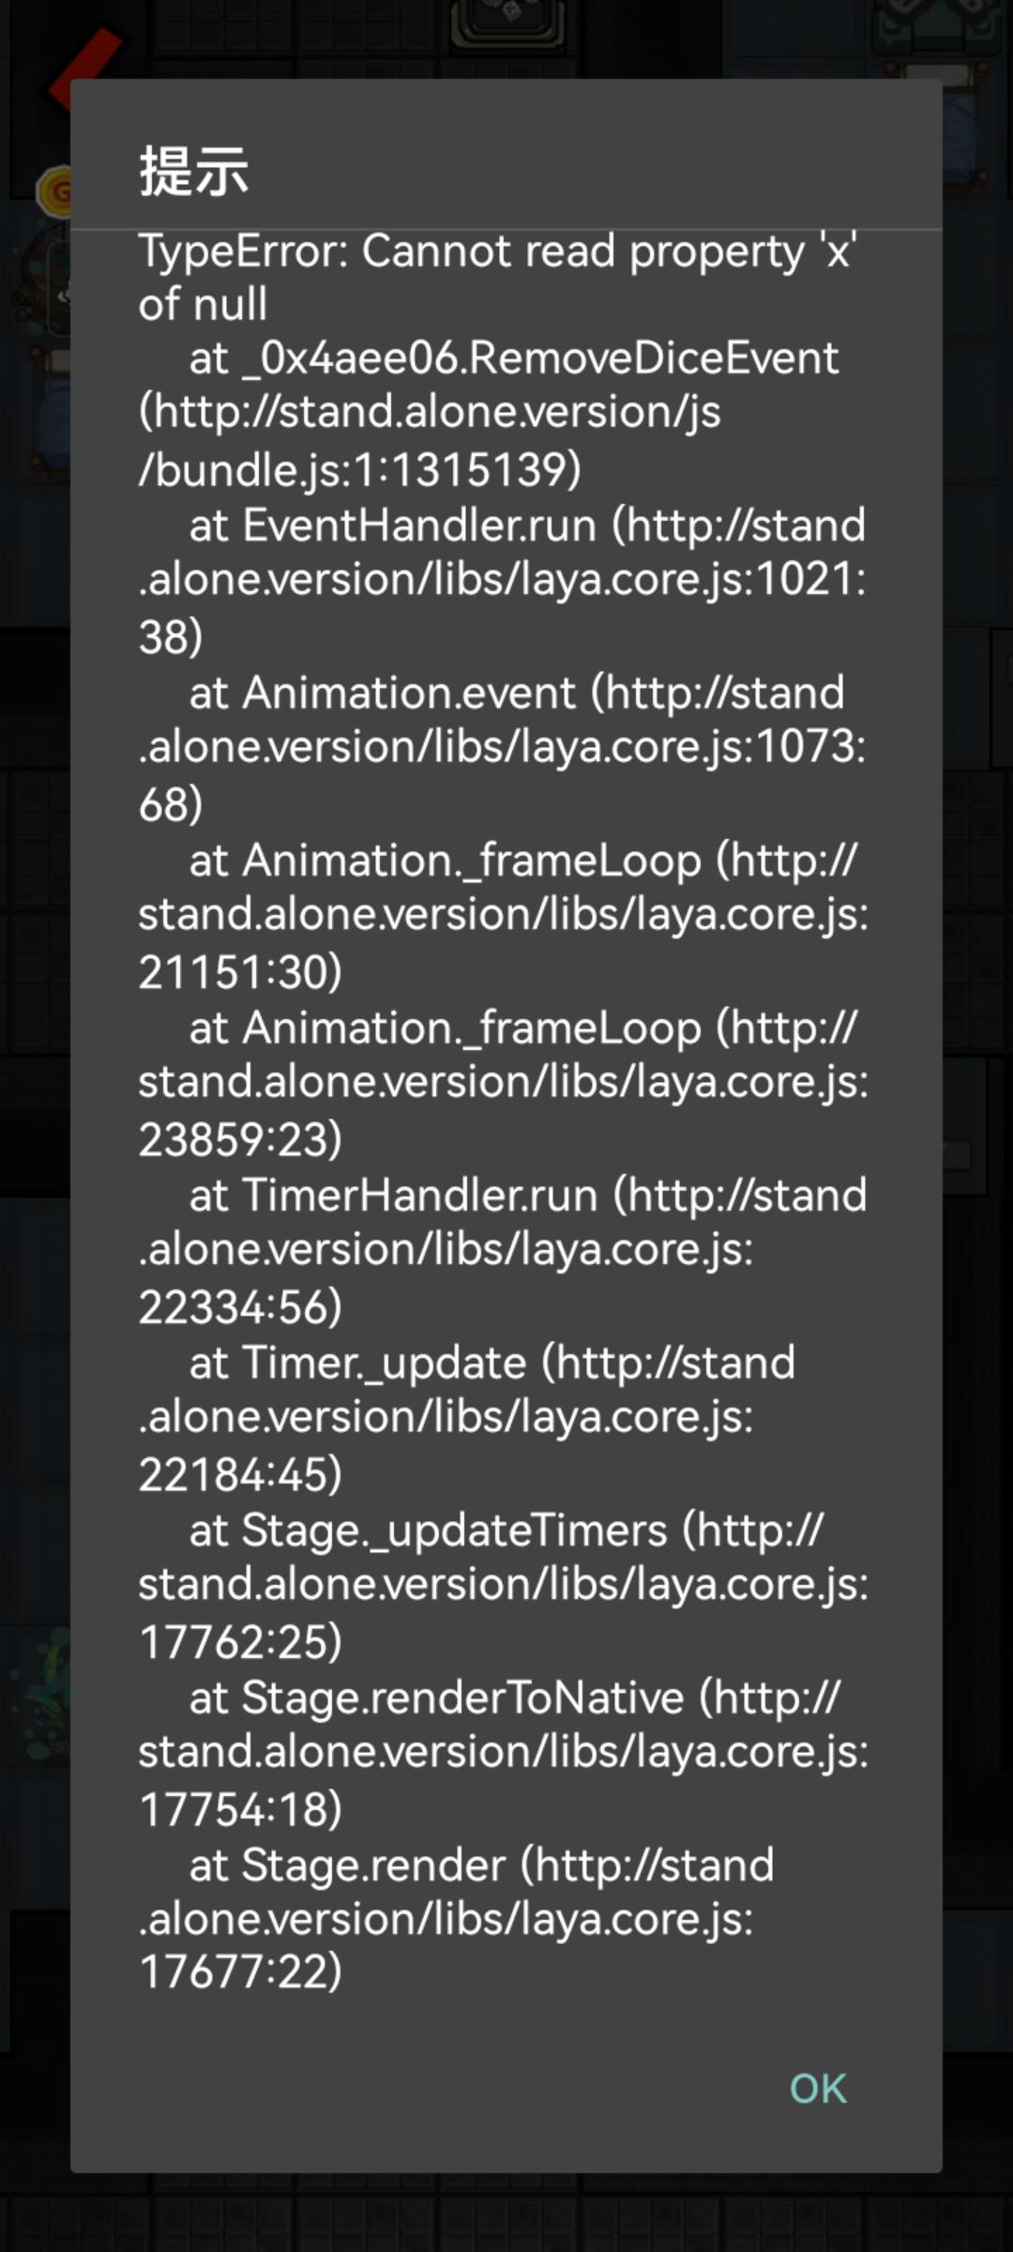Tap the laya.core.js:17677:22 reference

pyautogui.click(x=446, y=1945)
